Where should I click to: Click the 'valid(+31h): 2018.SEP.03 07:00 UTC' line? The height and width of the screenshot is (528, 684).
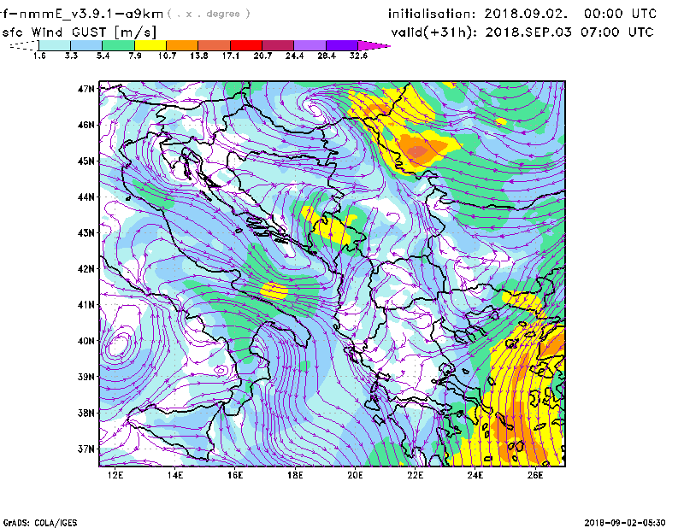click(x=522, y=32)
